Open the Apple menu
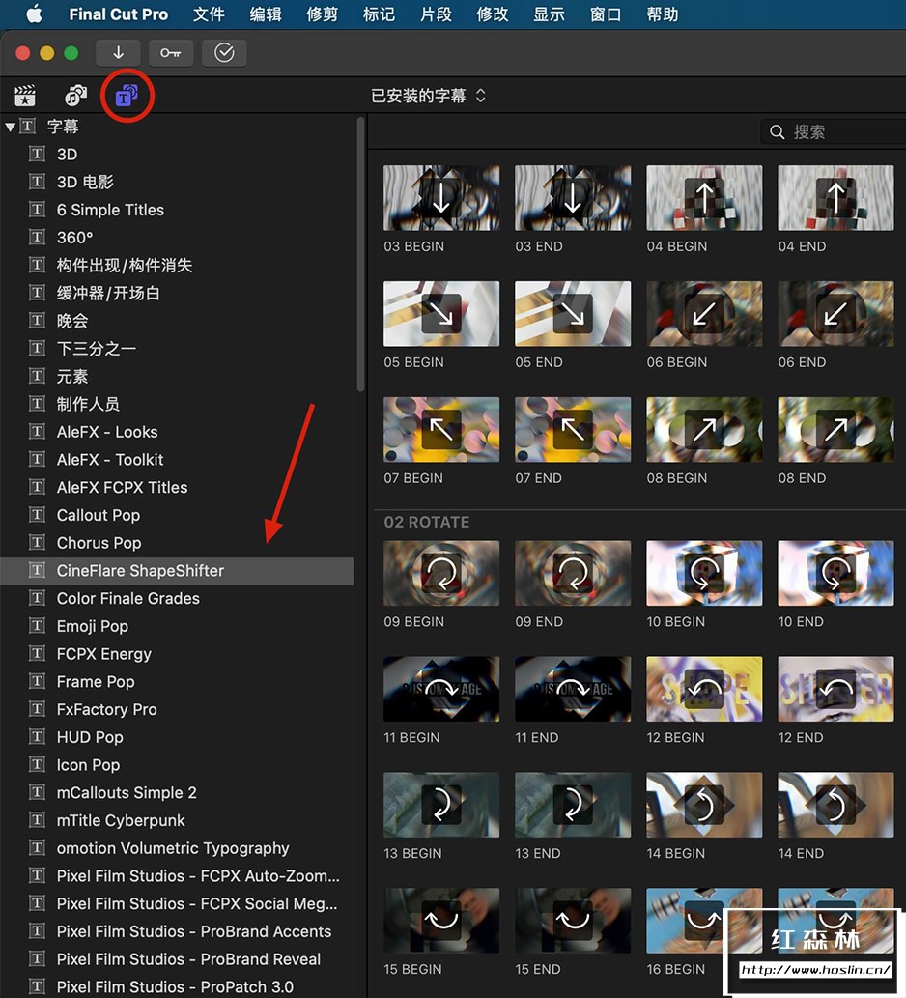Image resolution: width=906 pixels, height=998 pixels. click(35, 14)
